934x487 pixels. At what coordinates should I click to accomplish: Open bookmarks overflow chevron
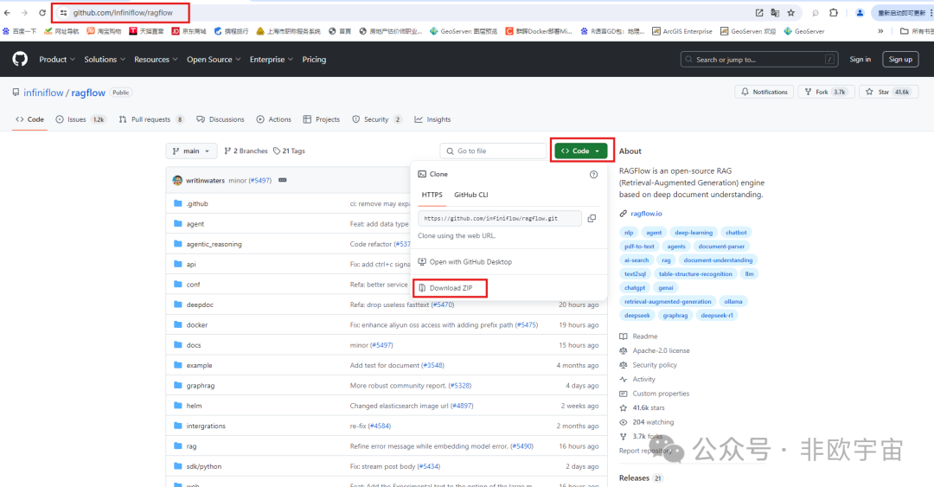tap(880, 31)
